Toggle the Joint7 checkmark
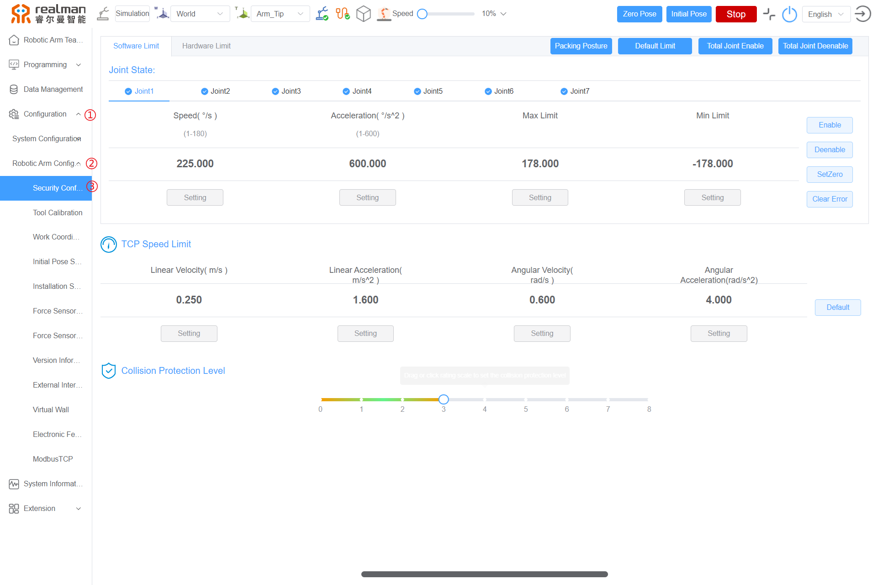Image resolution: width=877 pixels, height=585 pixels. (x=564, y=91)
